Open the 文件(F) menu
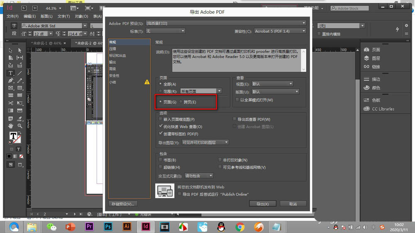 click(x=12, y=16)
